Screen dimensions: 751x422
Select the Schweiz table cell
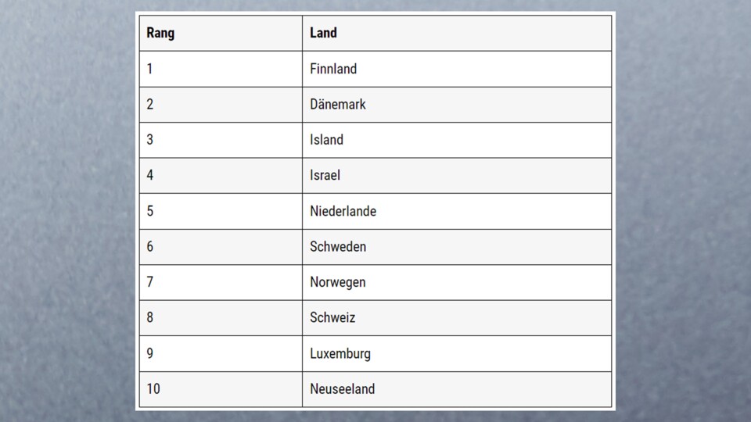pos(332,317)
